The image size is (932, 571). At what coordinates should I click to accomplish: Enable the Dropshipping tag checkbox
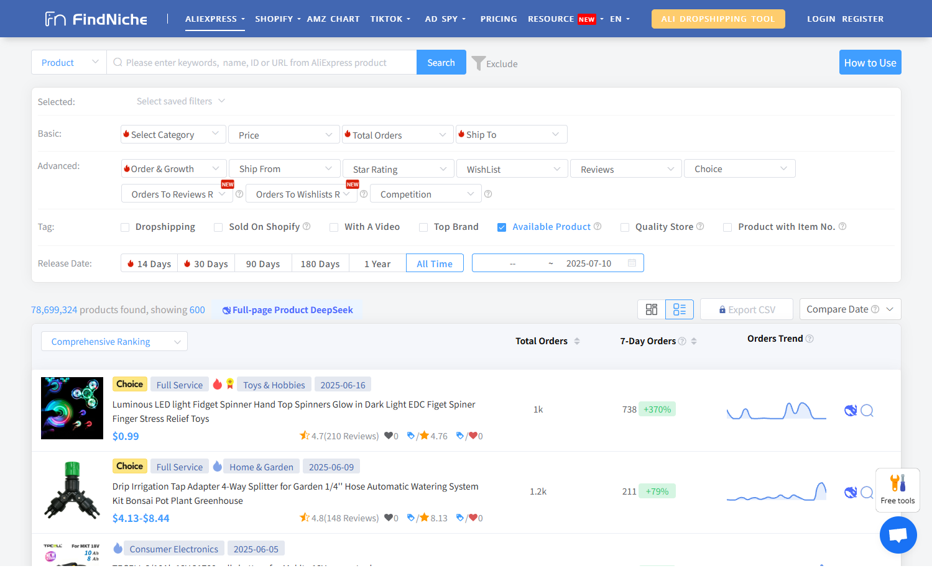125,227
